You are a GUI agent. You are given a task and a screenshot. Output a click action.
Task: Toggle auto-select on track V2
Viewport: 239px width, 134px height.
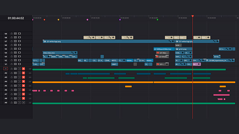click(x=15, y=60)
